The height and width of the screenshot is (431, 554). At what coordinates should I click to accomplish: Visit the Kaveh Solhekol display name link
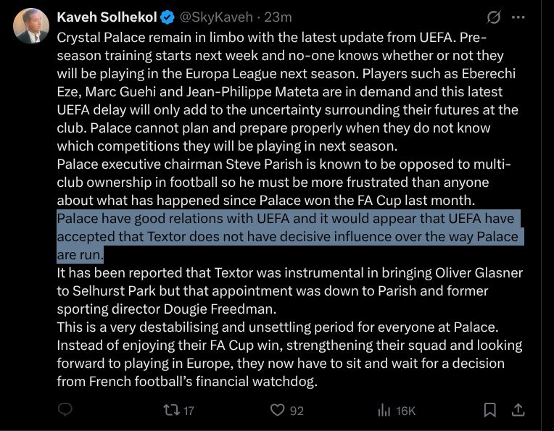(107, 17)
